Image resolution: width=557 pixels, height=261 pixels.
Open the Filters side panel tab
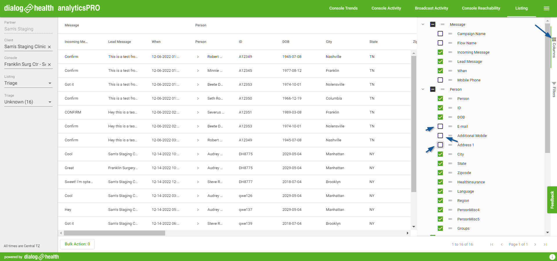click(554, 90)
